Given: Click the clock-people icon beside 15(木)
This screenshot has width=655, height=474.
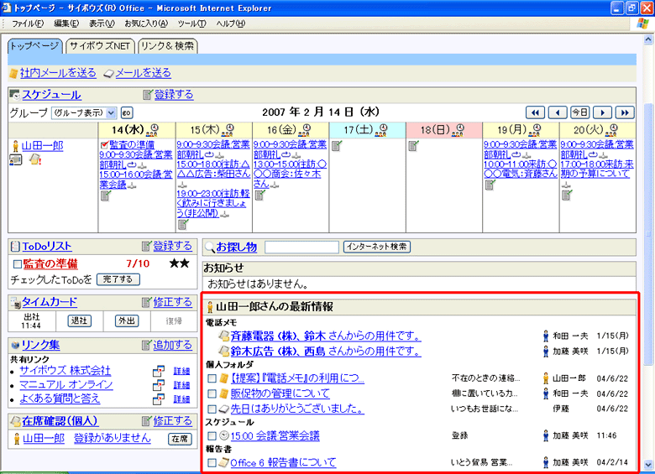Looking at the screenshot, I should [228, 130].
